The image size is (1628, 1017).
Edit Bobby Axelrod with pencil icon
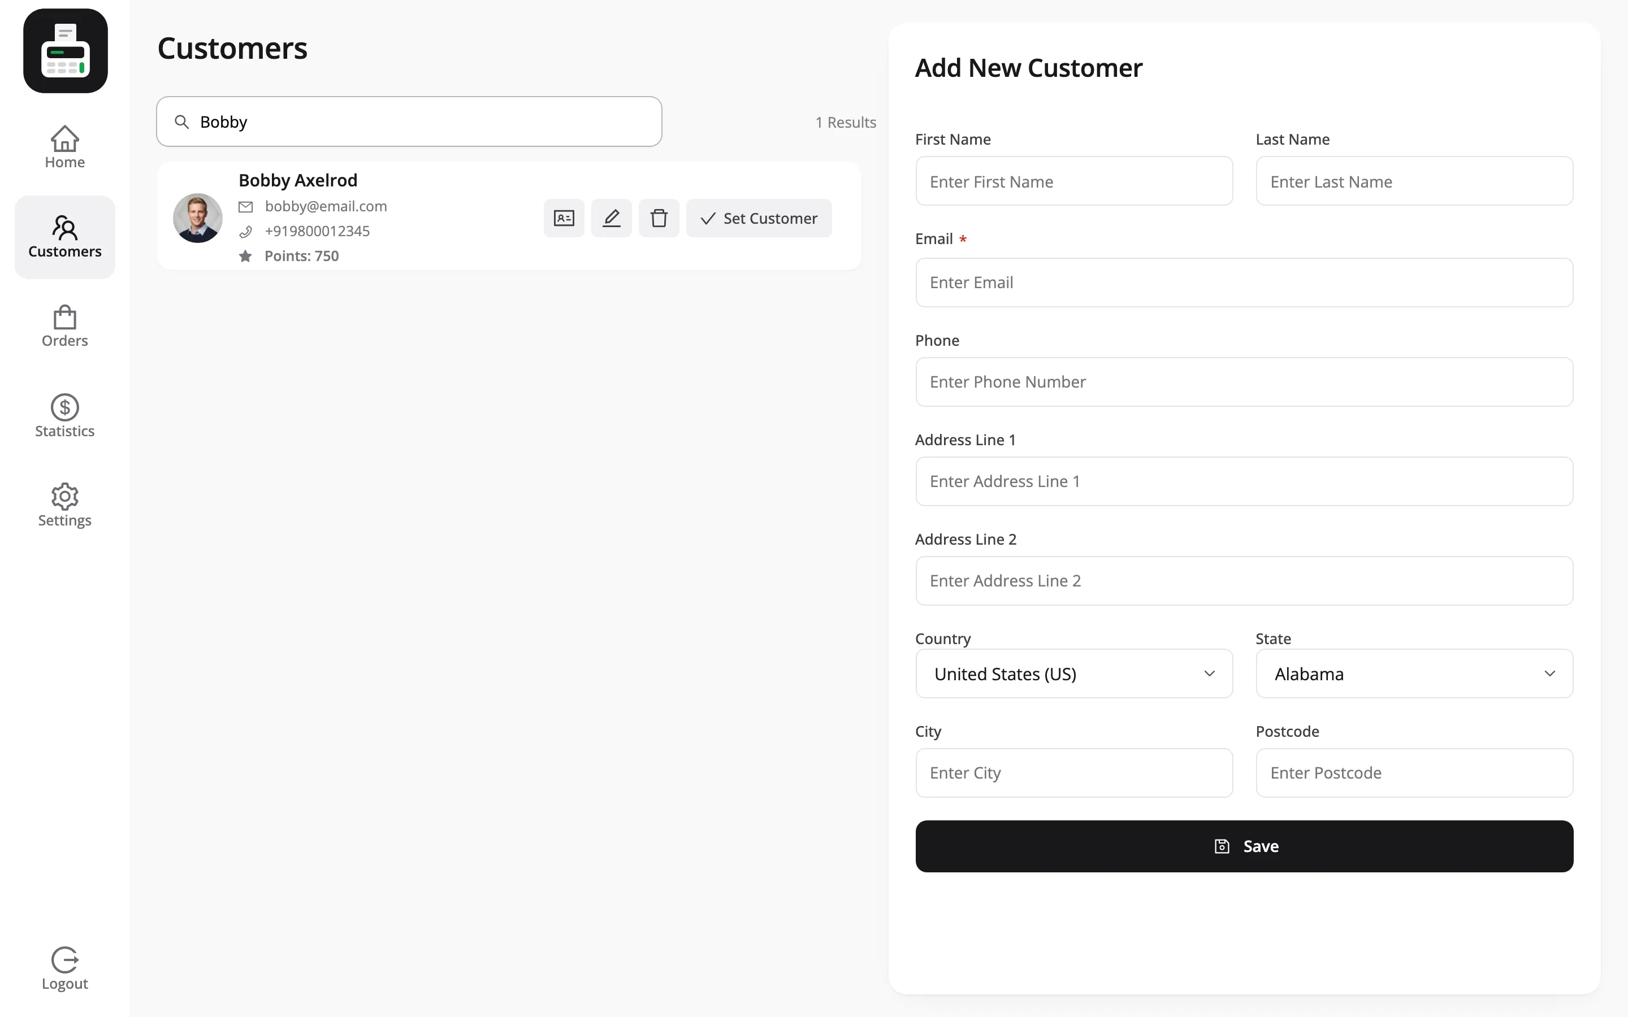(611, 218)
